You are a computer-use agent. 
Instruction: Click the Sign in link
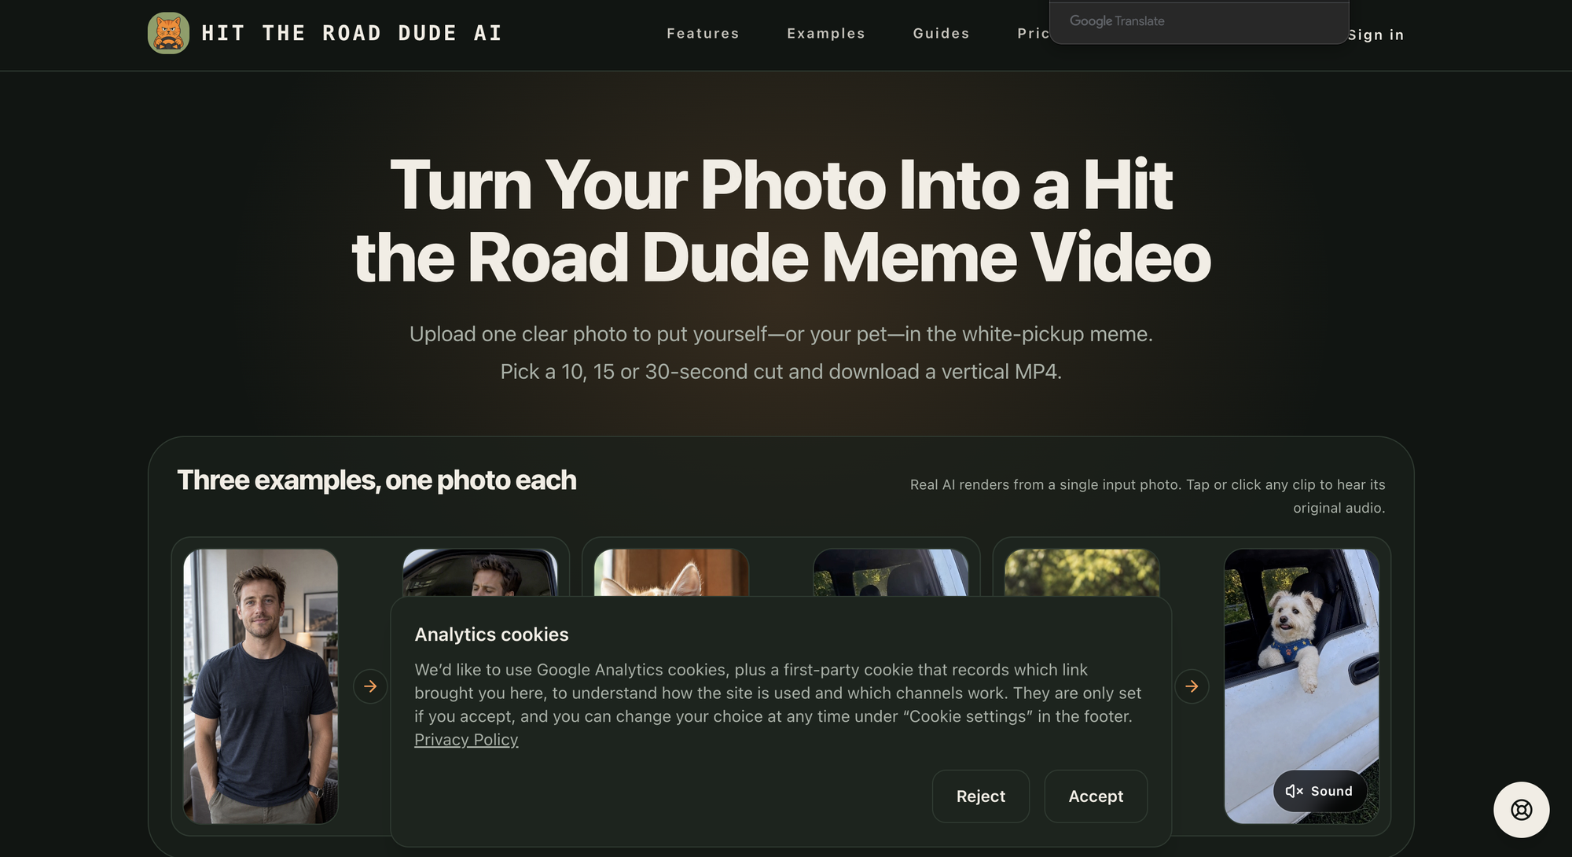[x=1375, y=35]
